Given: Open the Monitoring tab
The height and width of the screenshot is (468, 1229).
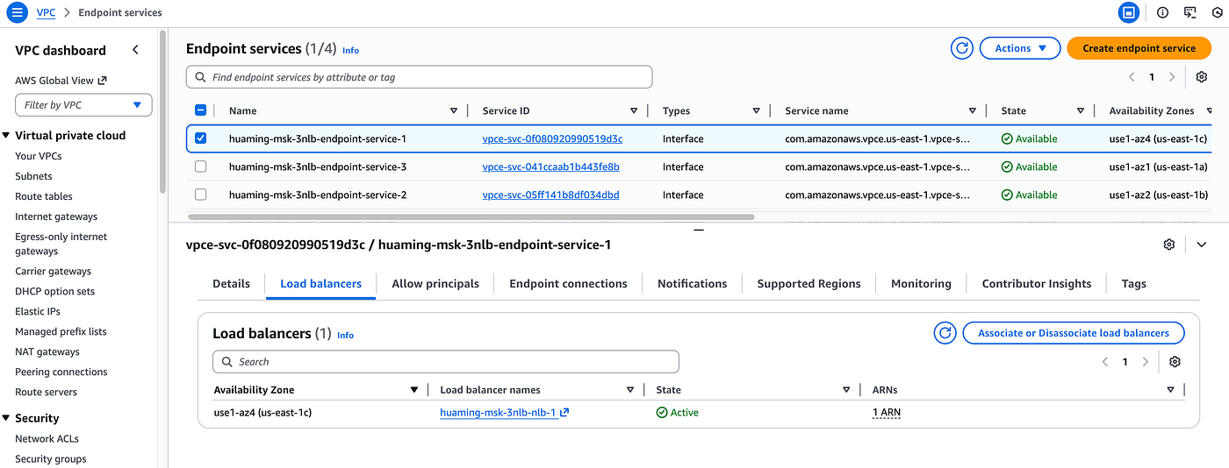Looking at the screenshot, I should [921, 284].
